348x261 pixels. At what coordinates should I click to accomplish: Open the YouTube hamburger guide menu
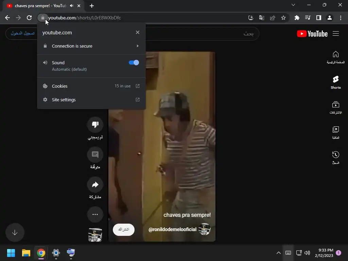pyautogui.click(x=336, y=34)
